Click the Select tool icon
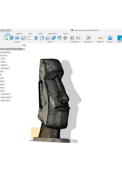The height and width of the screenshot is (172, 122). (120, 38)
